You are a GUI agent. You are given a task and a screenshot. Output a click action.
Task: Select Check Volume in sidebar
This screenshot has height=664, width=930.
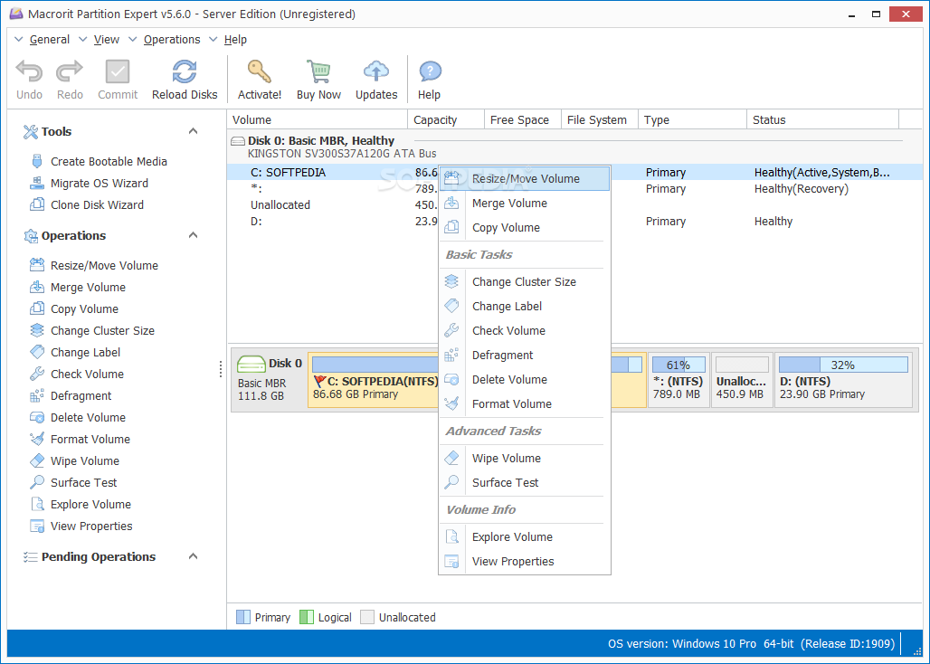tap(77, 375)
